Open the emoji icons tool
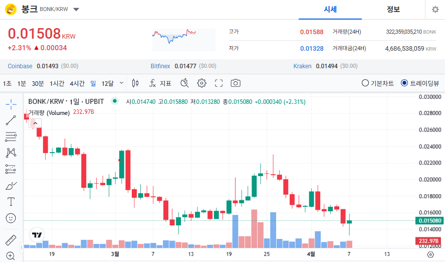 [11, 218]
